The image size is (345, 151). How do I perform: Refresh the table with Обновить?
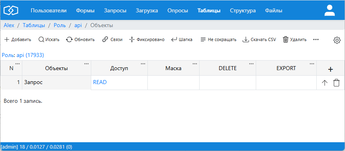(80, 39)
